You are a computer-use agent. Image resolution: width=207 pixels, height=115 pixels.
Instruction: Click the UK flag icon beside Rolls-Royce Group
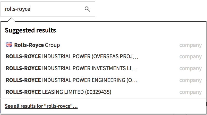click(x=9, y=45)
